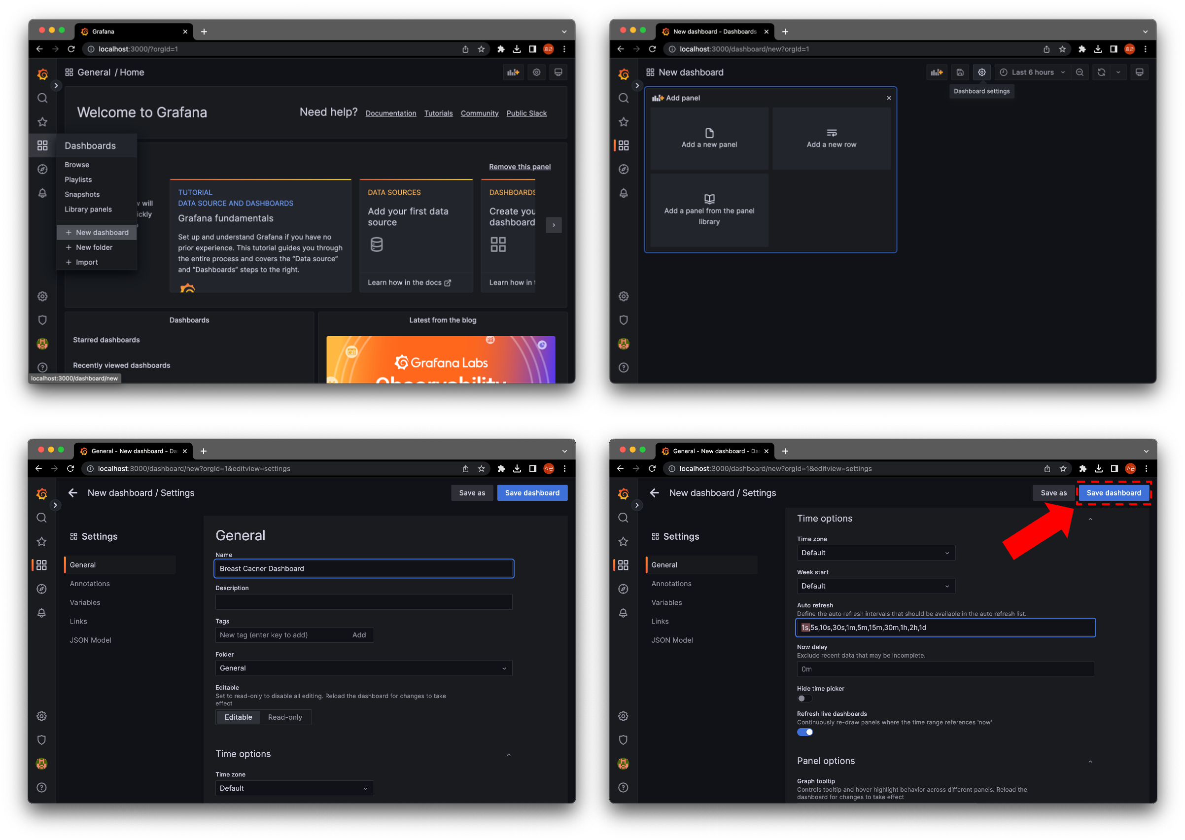Open dashboard settings gear in Home window toolbar

click(537, 72)
